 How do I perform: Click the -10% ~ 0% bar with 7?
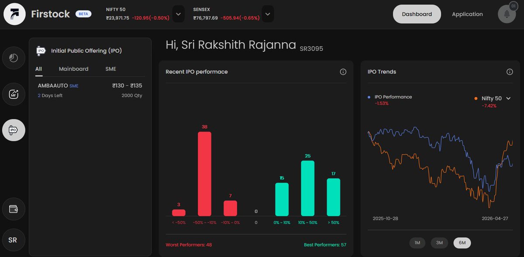tap(230, 208)
